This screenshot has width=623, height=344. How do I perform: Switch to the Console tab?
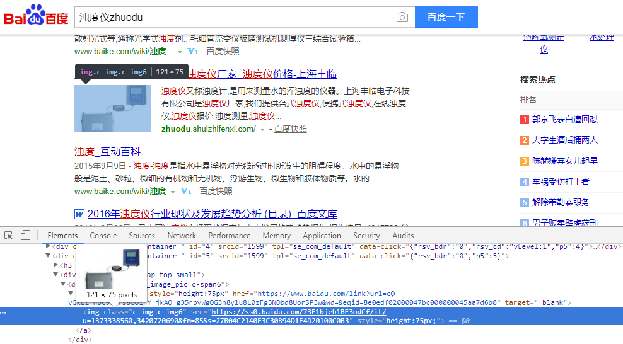103,236
